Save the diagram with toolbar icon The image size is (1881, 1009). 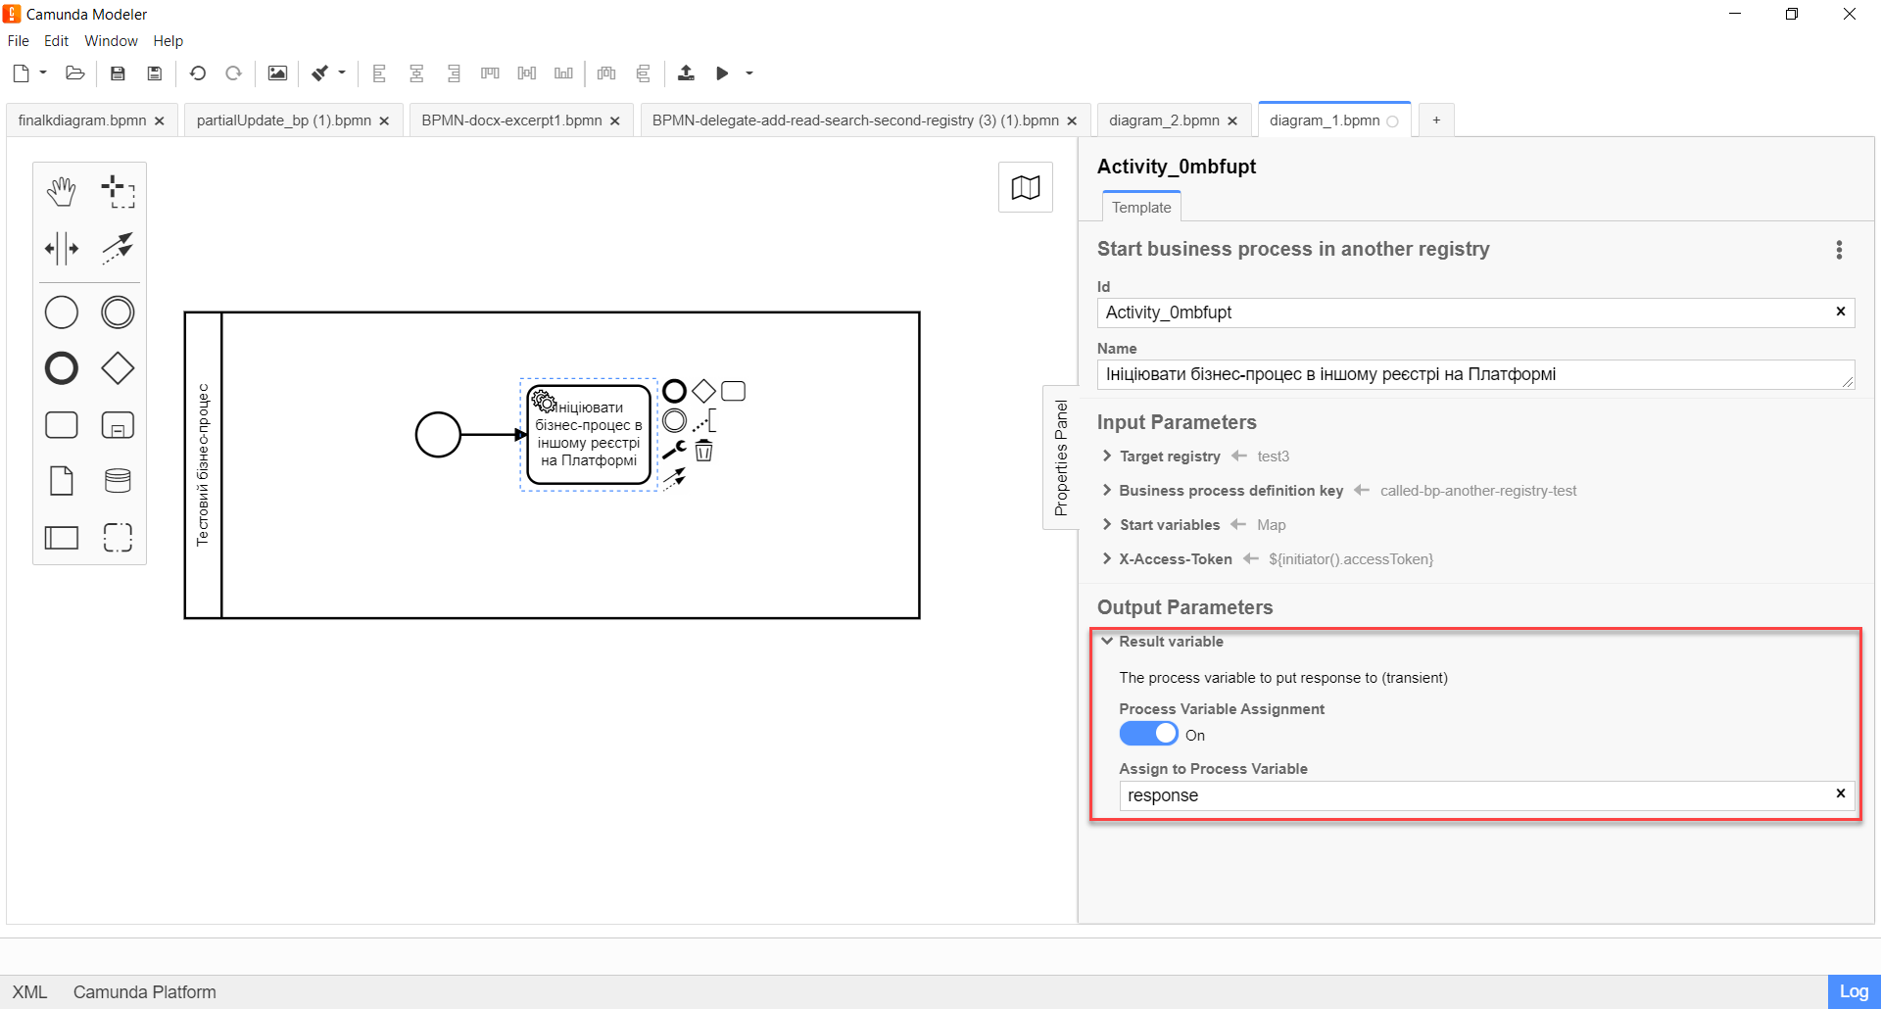pyautogui.click(x=118, y=73)
